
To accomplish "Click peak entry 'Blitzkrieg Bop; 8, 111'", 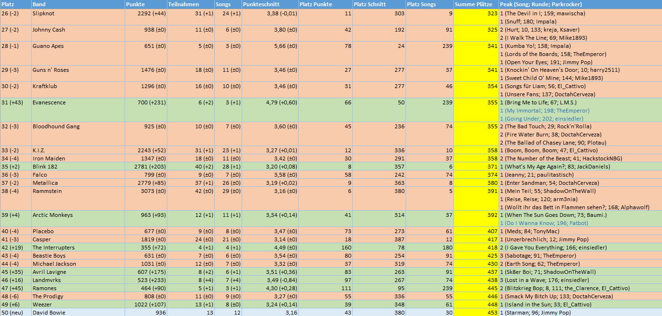I will point(565,288).
